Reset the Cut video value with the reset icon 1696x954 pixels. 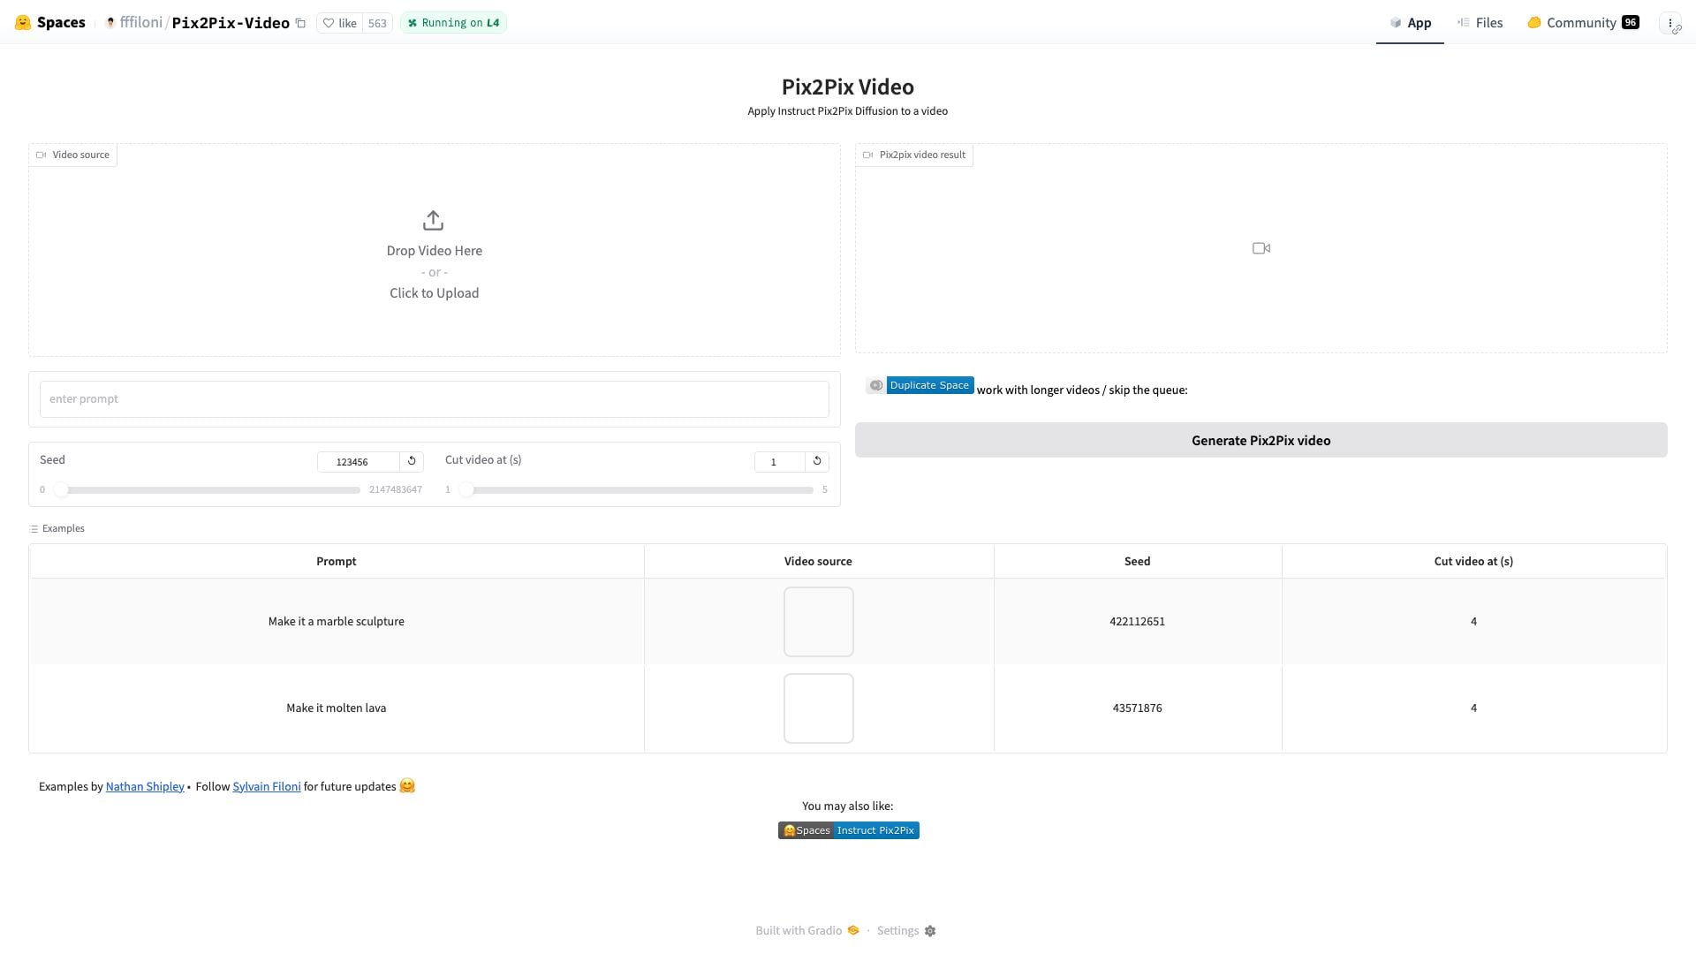click(x=817, y=461)
